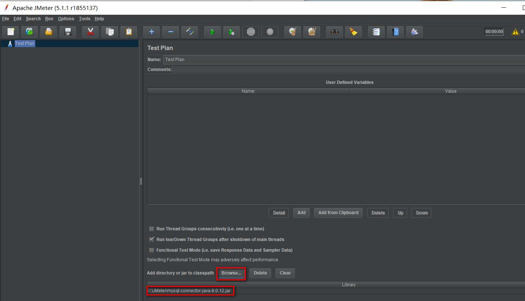Save the test plan with the floppy icon

68,32
